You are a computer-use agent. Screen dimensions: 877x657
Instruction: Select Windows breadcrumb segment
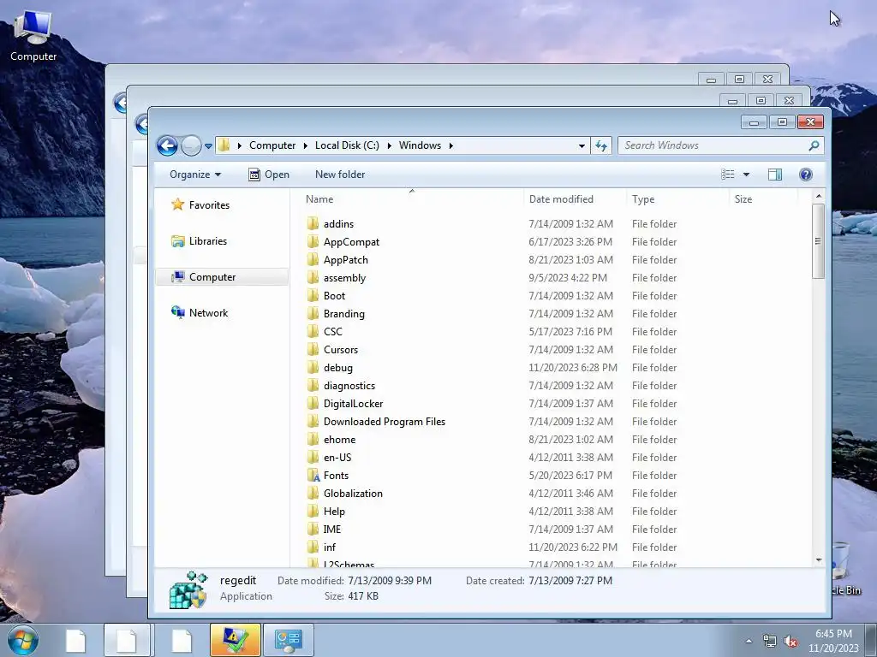point(420,145)
